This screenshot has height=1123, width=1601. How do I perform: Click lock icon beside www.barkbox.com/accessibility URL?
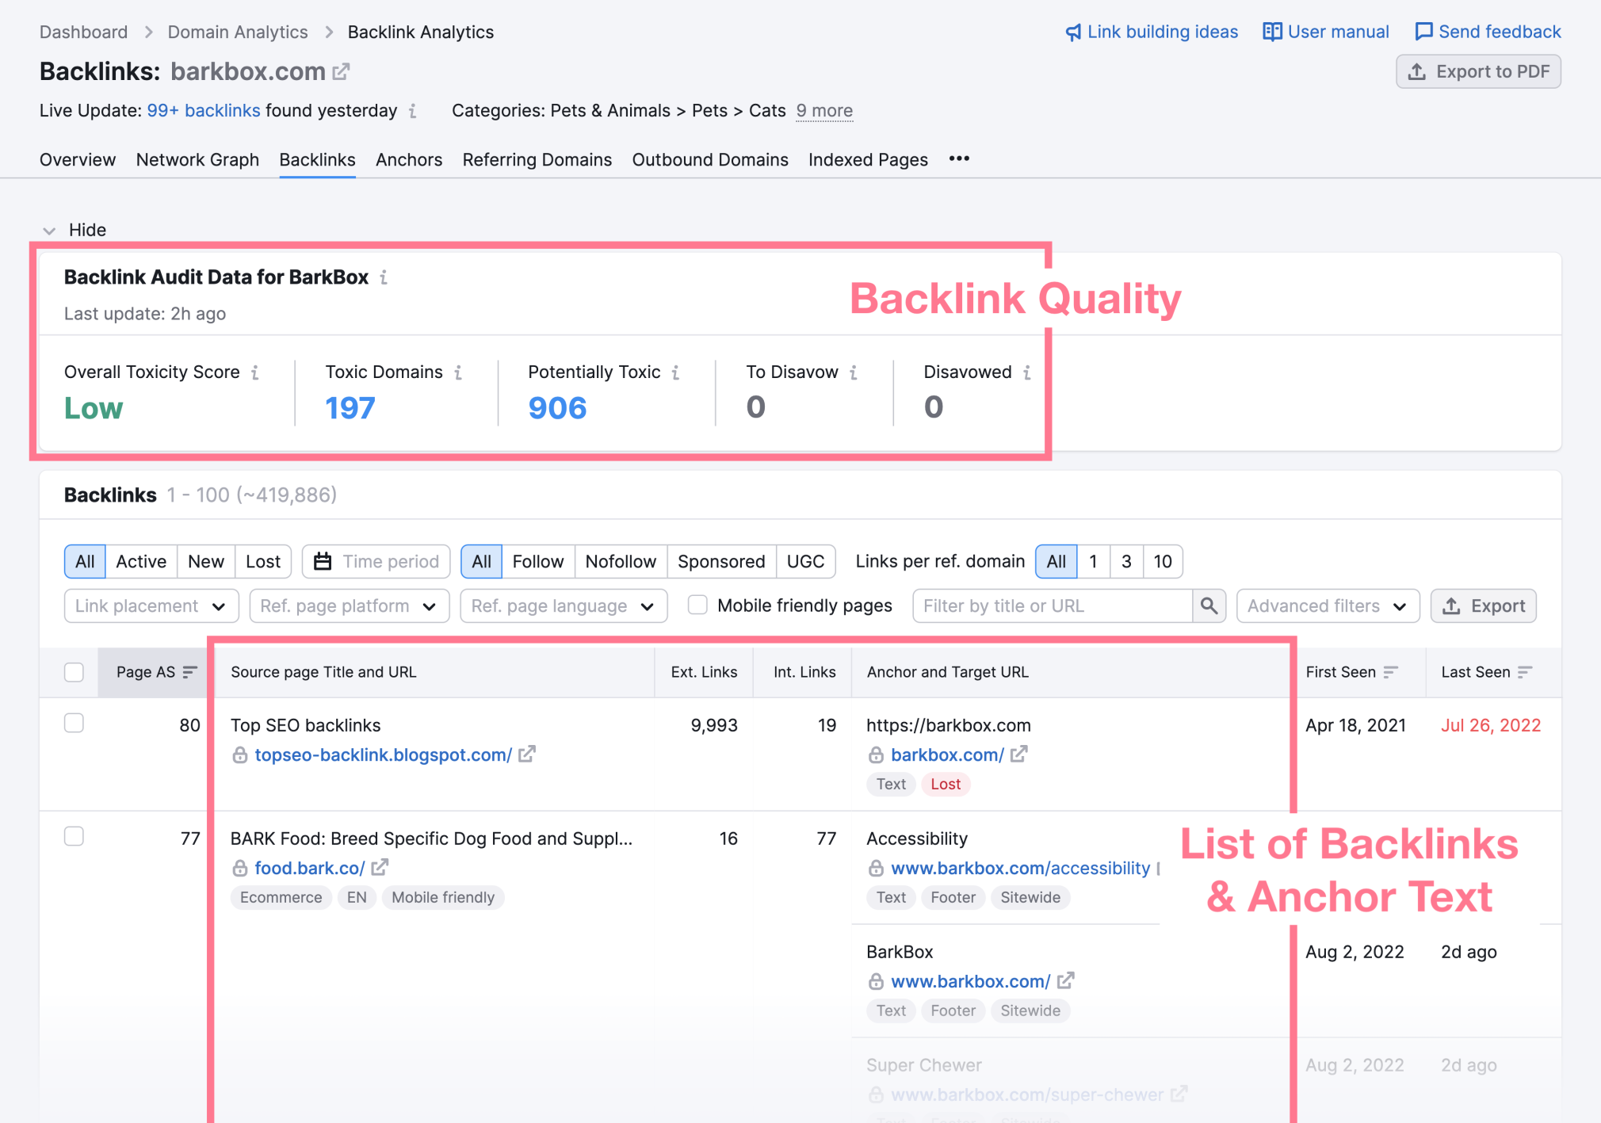(876, 869)
